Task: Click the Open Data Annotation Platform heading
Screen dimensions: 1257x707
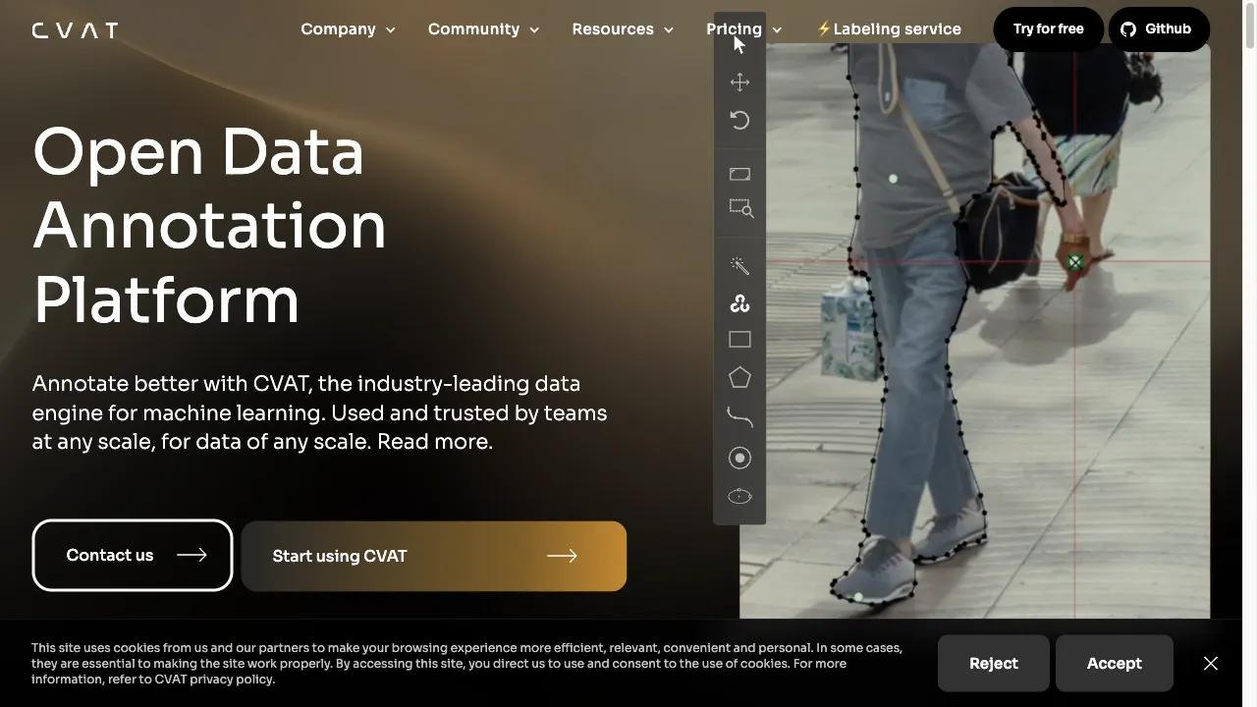Action: point(209,226)
